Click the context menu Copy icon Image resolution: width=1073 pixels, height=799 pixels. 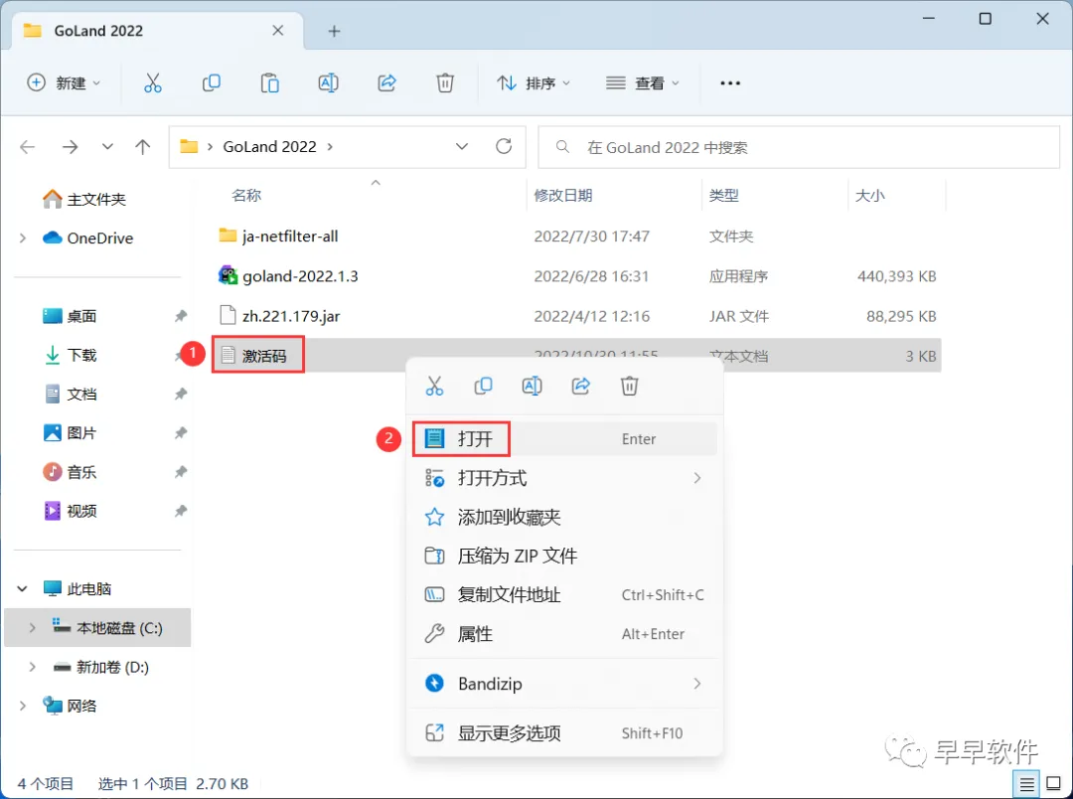(483, 387)
